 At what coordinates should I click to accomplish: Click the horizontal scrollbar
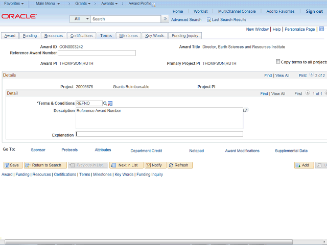tap(149, 241)
